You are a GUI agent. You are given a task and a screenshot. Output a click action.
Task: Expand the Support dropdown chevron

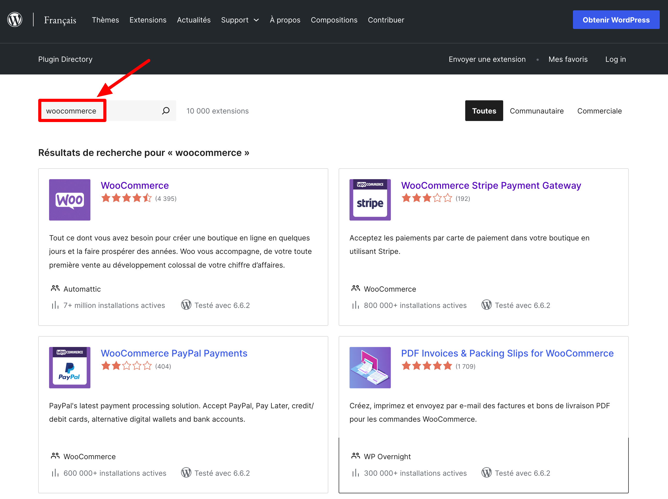[x=256, y=20]
